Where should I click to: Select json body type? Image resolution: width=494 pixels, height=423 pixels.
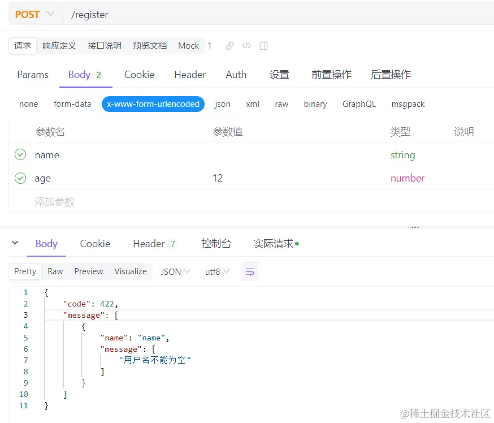click(223, 104)
